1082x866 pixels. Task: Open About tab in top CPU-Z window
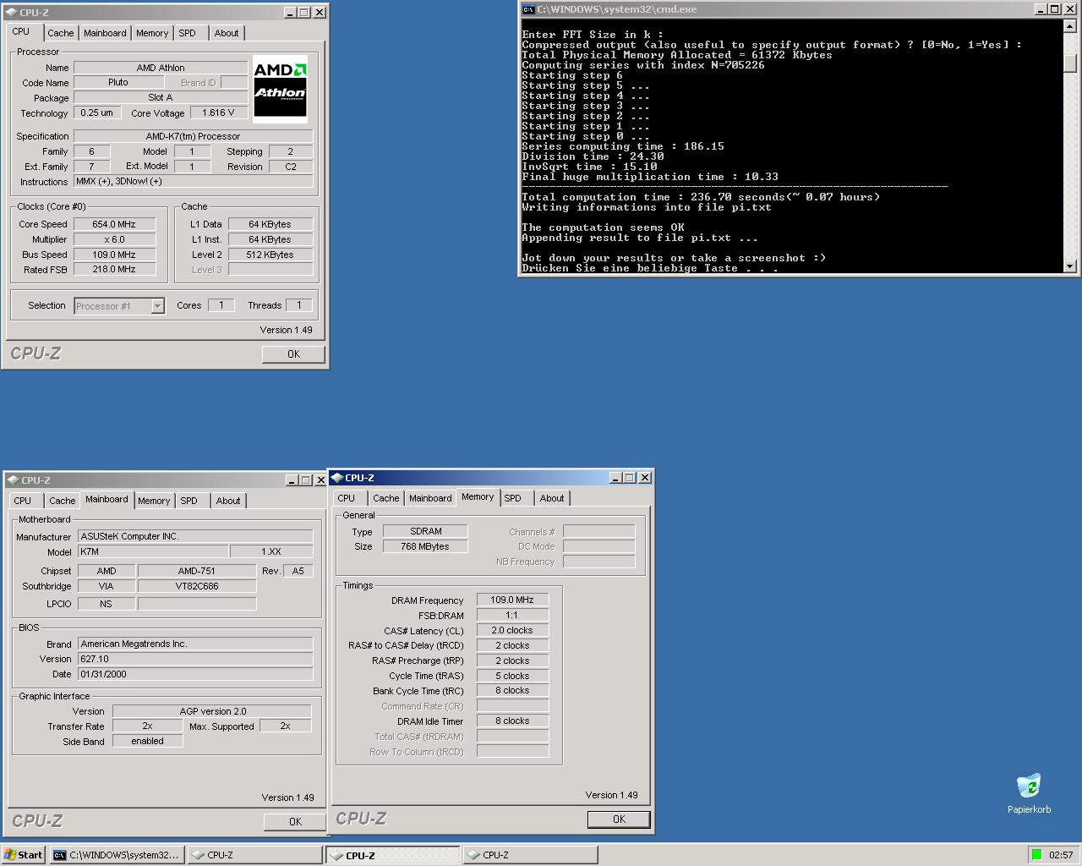point(227,33)
